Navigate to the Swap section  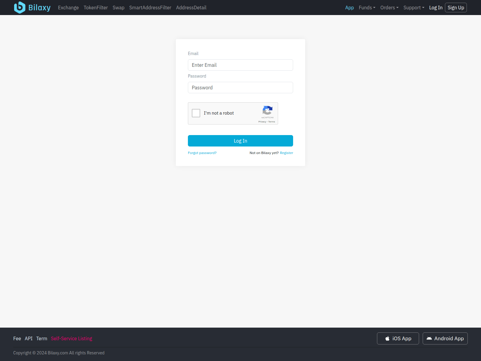click(x=118, y=8)
